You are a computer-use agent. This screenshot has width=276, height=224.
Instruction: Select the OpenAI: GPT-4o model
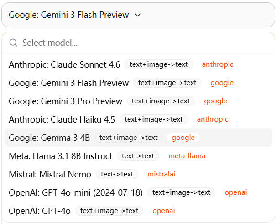coord(39,211)
